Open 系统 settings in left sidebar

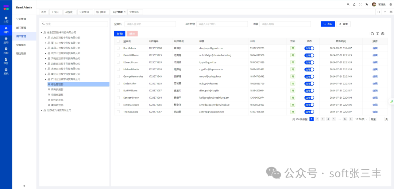6,71
